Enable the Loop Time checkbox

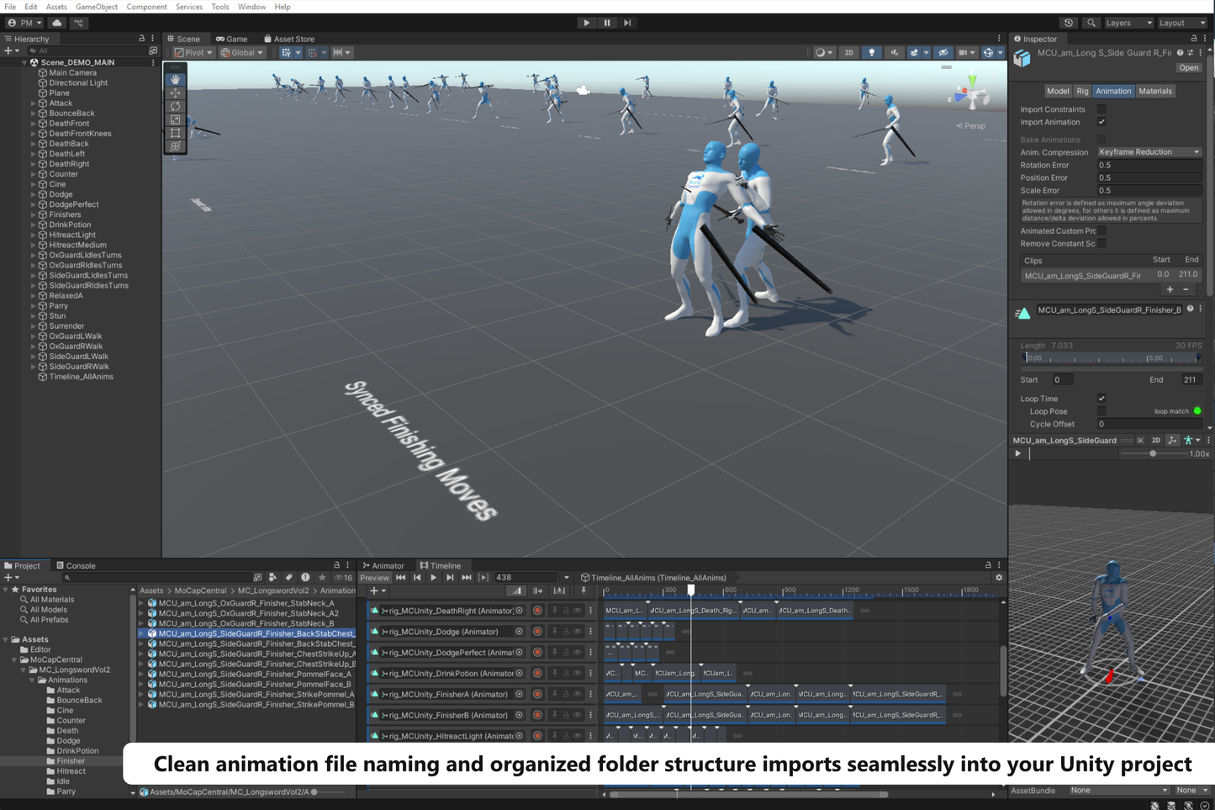click(x=1101, y=398)
